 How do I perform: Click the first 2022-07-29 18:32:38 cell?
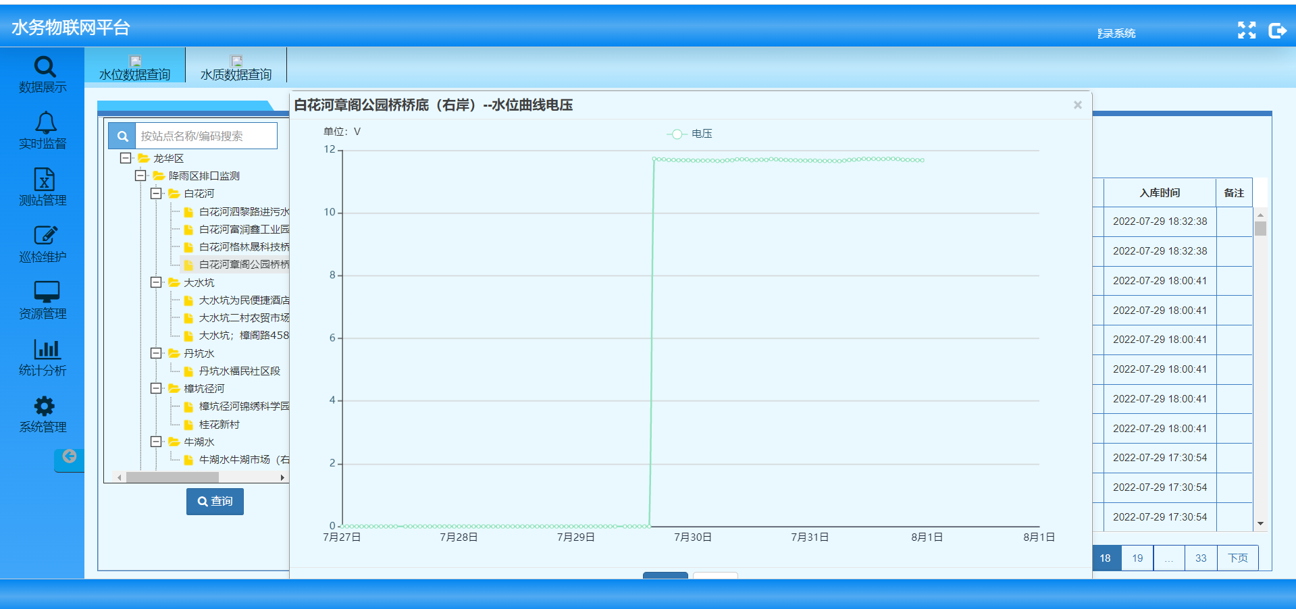[x=1160, y=221]
